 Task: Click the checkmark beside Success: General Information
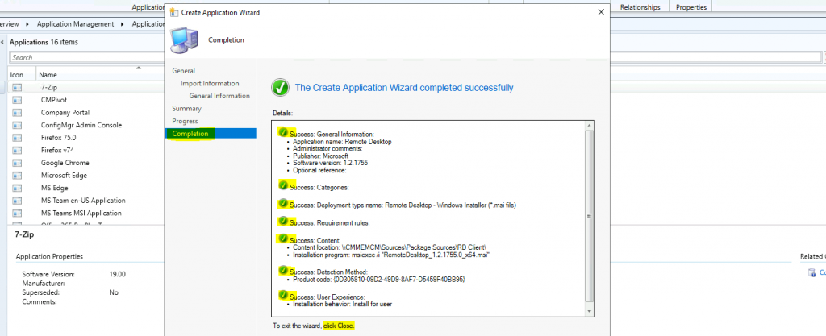click(284, 132)
